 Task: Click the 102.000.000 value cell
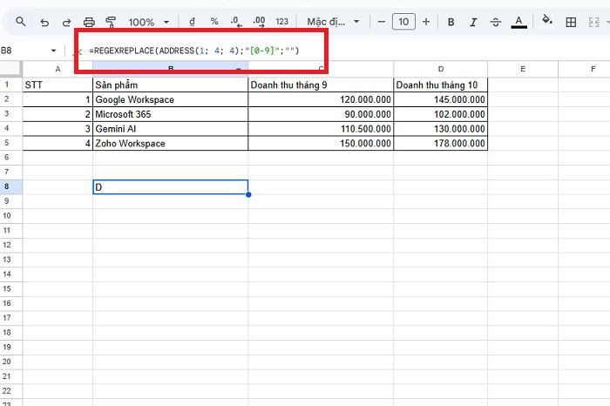[x=440, y=114]
